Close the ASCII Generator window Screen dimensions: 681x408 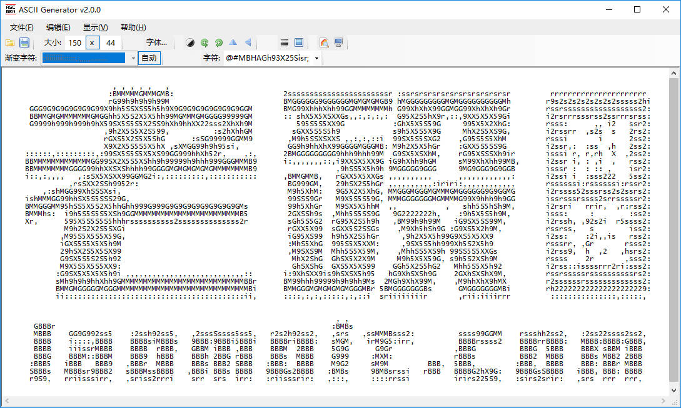coord(666,9)
